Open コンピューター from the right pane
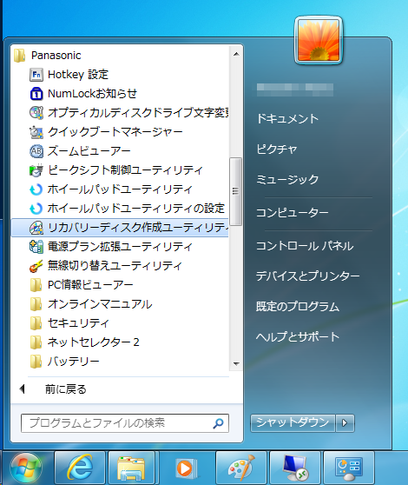The height and width of the screenshot is (485, 408). click(x=293, y=213)
